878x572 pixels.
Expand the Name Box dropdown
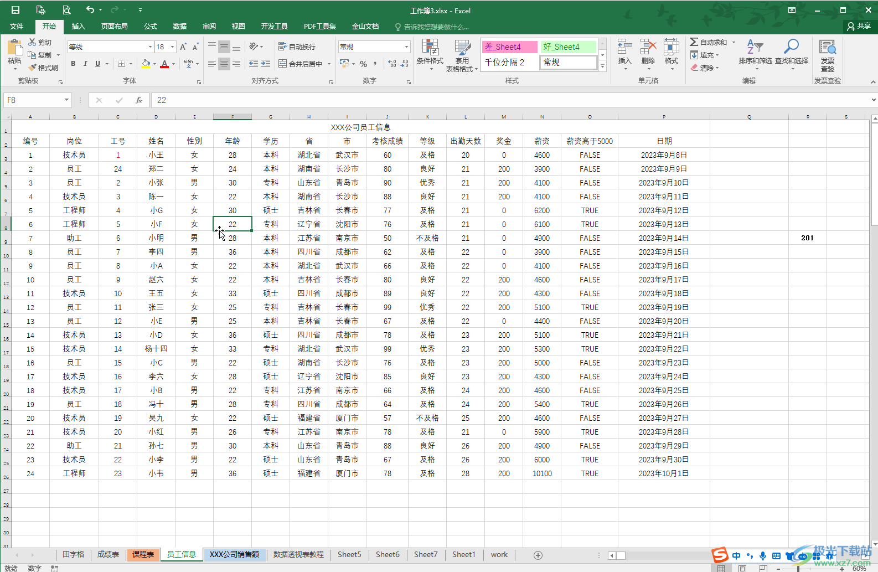66,100
